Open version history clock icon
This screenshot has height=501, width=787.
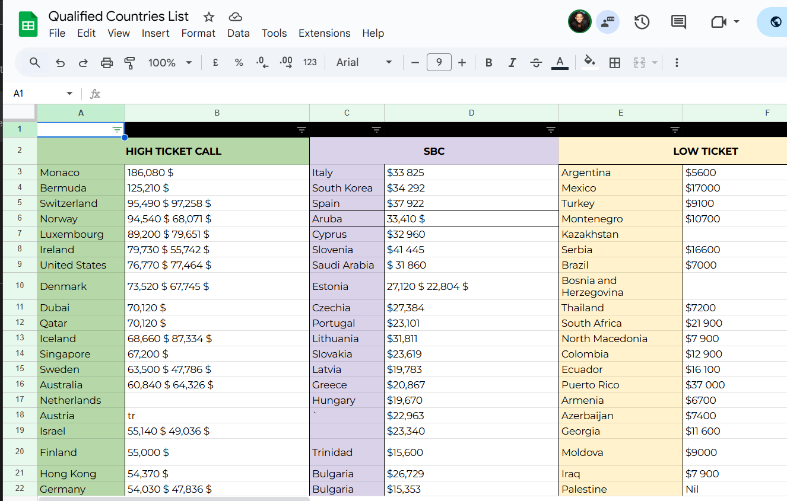[642, 22]
